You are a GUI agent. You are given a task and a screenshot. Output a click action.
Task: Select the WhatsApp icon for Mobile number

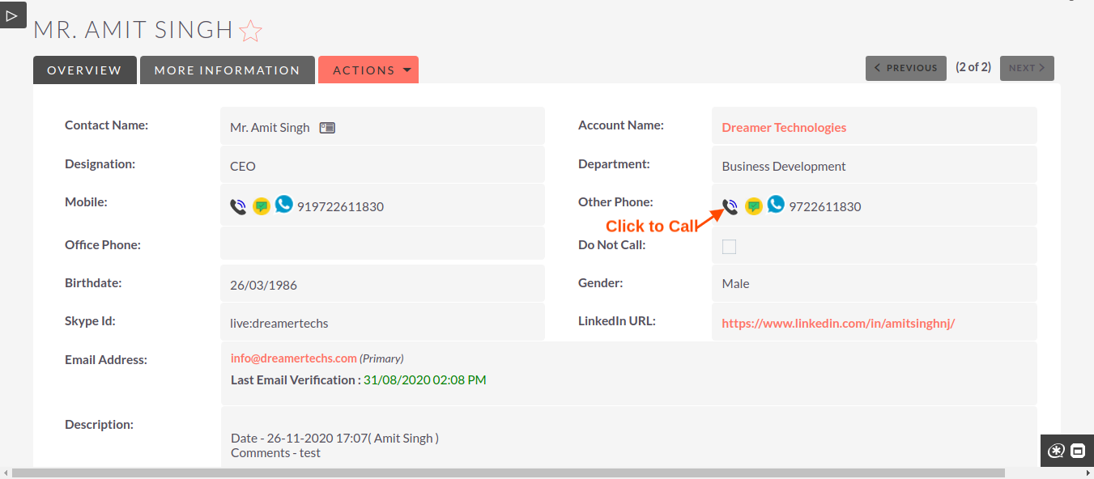(x=283, y=205)
